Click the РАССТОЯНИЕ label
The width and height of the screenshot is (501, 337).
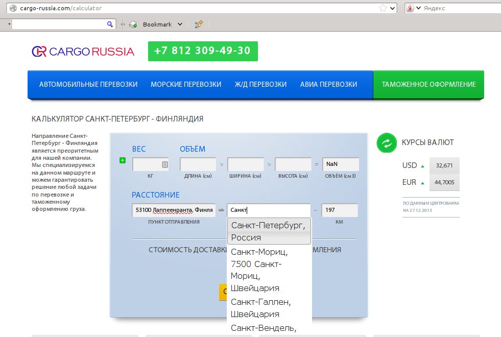[156, 195]
